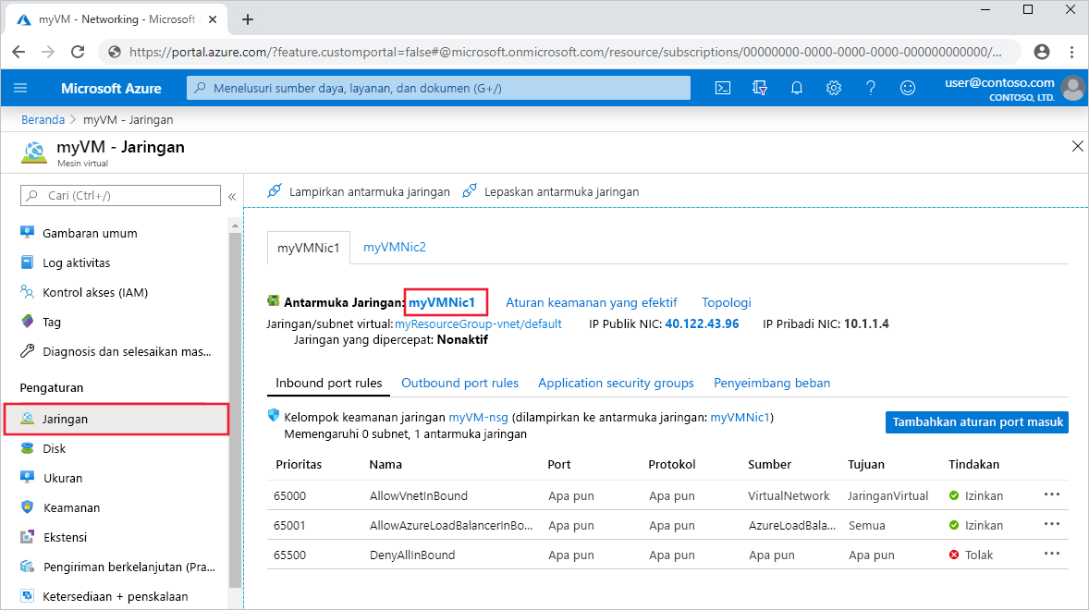The width and height of the screenshot is (1089, 610).
Task: Send feedback using the smiley icon
Action: (907, 88)
